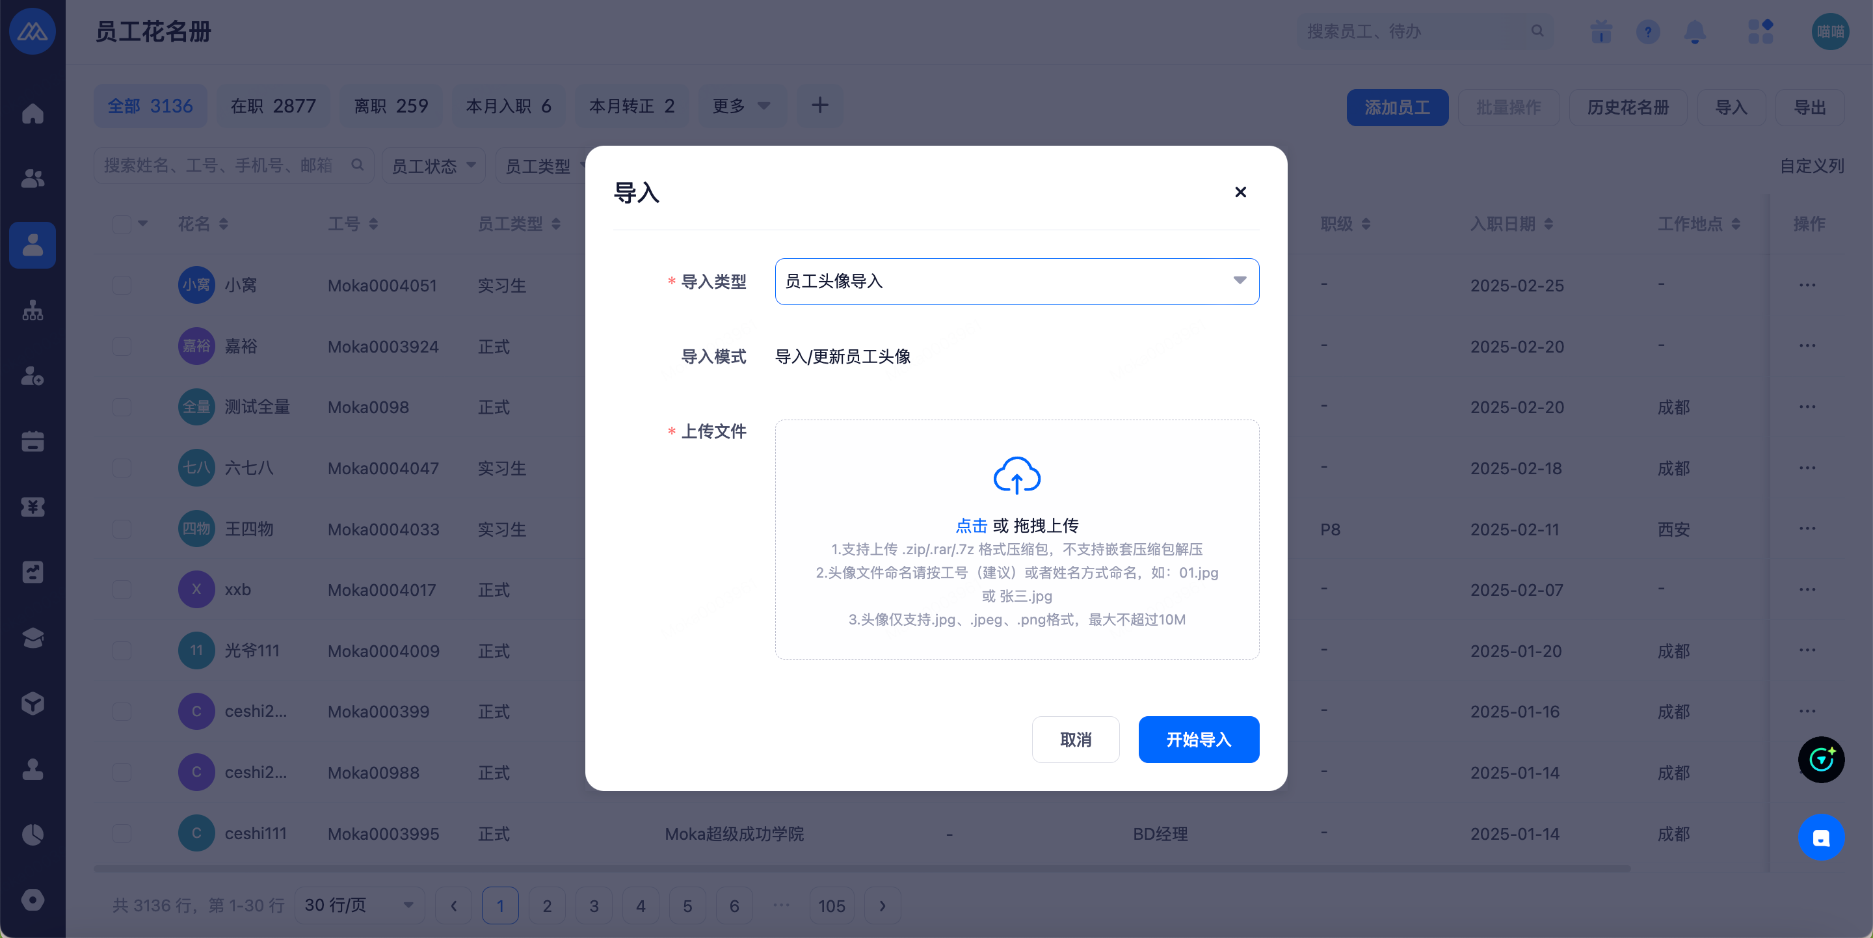This screenshot has height=938, width=1873.
Task: Open the bottom settings circle icon
Action: (33, 900)
